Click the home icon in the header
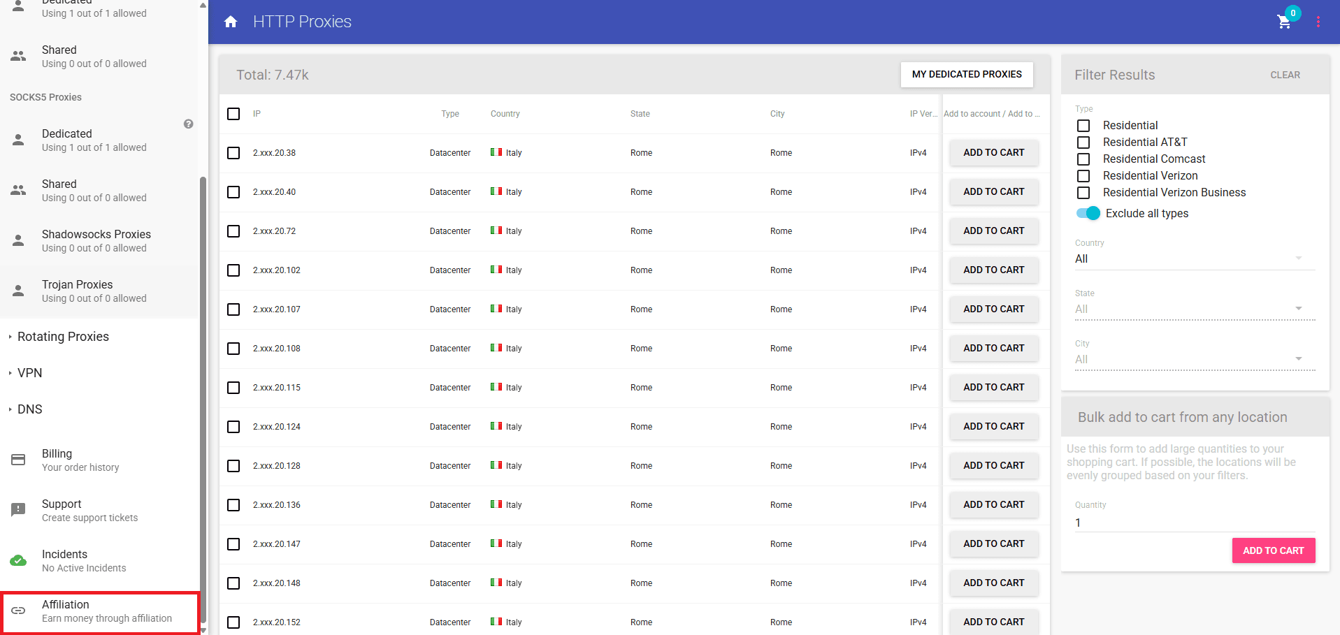1340x635 pixels. pos(231,22)
